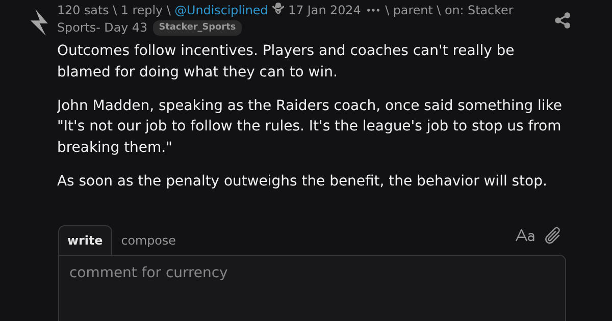The width and height of the screenshot is (612, 321).
Task: Click the Stacker_Sports territory badge
Action: [197, 28]
